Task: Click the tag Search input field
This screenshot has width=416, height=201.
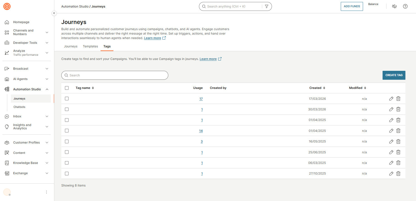Action: (115, 75)
